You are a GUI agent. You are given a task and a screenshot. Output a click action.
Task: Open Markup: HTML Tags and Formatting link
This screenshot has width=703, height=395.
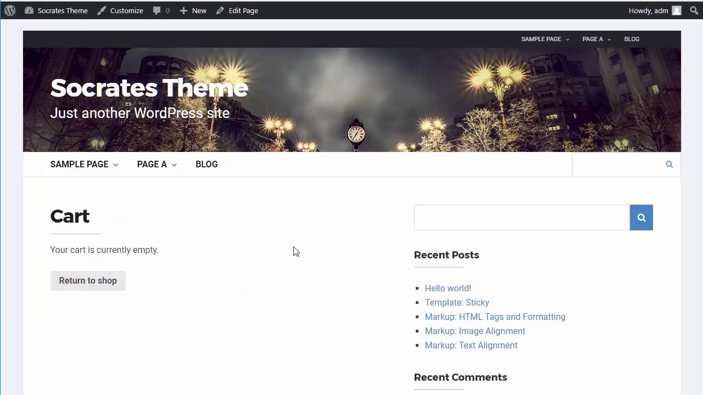point(495,317)
